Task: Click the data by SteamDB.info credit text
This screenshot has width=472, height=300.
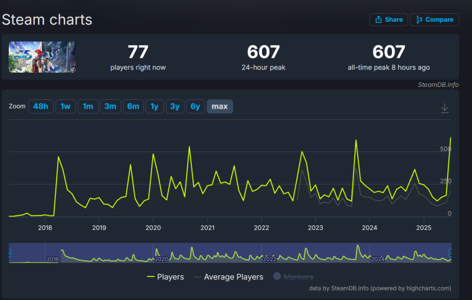Action: tap(380, 288)
